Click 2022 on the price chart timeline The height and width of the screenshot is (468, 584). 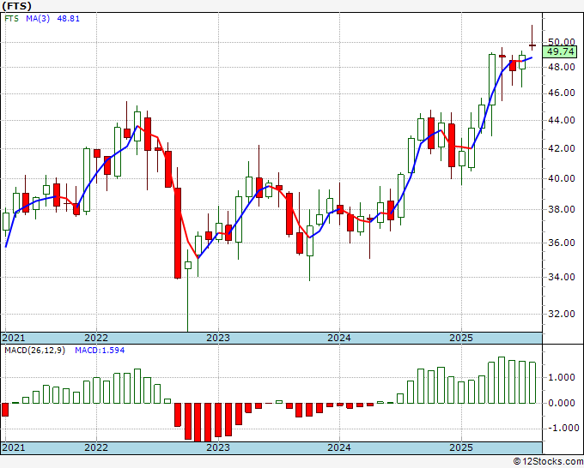click(96, 338)
